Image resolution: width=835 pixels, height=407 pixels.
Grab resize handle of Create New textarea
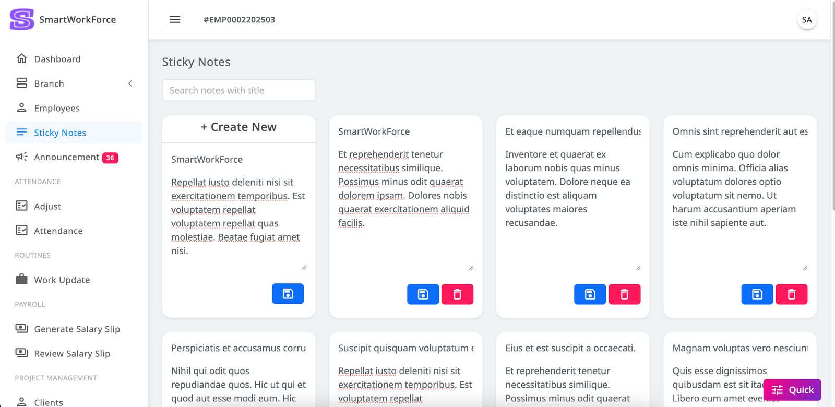click(304, 267)
